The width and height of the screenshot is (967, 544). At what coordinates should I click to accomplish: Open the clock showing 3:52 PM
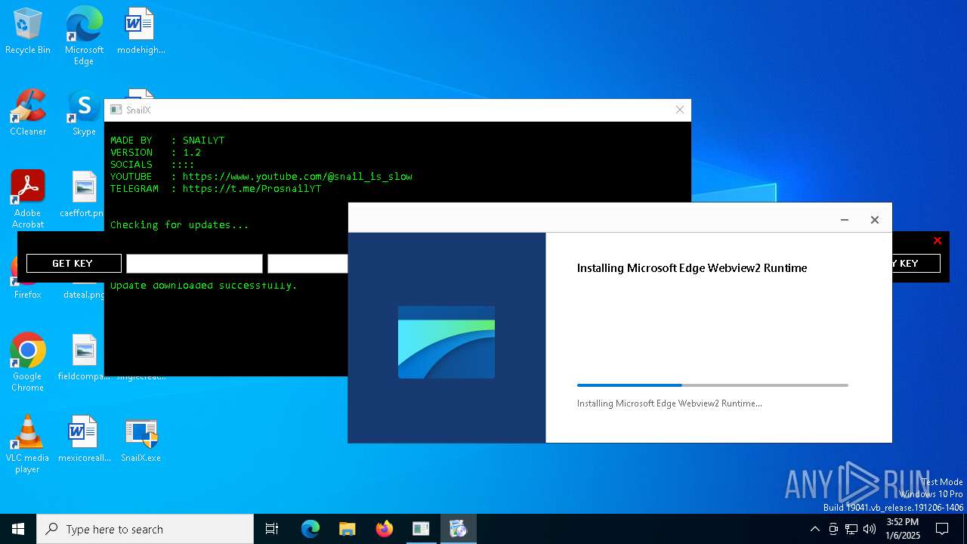(x=903, y=529)
